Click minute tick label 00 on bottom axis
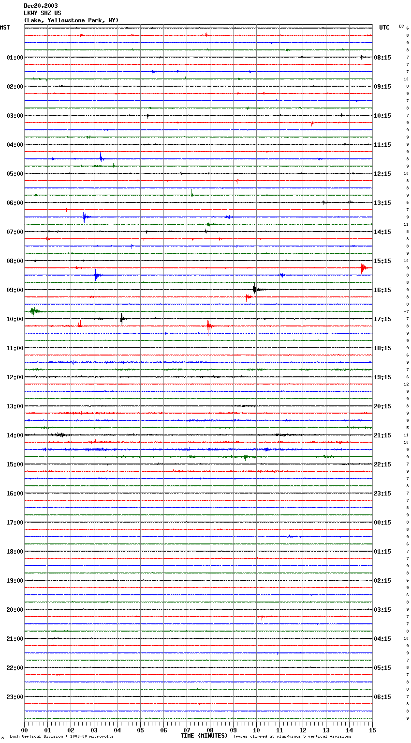The width and height of the screenshot is (411, 743). (x=24, y=730)
